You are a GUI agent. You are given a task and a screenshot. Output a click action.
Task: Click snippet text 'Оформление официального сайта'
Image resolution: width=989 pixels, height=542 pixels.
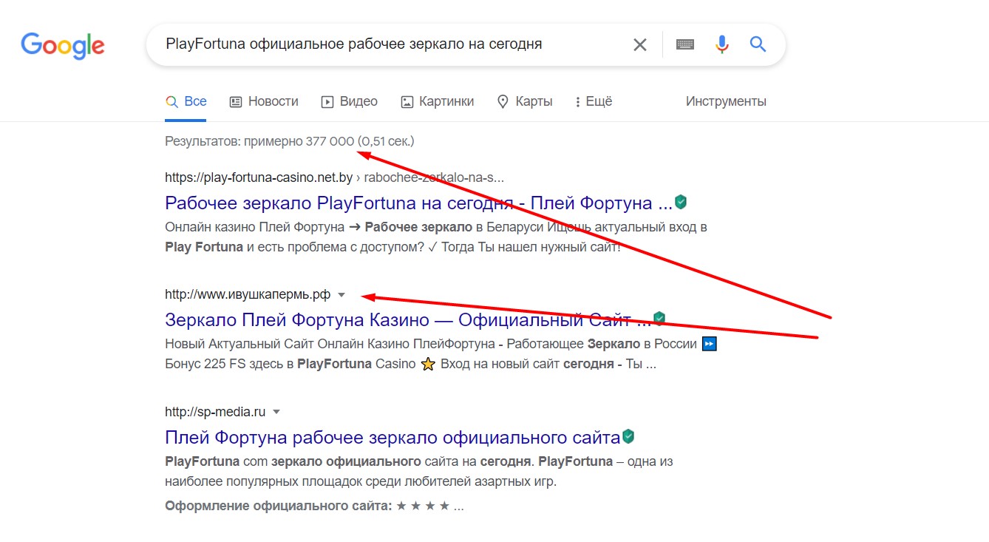click(x=278, y=507)
